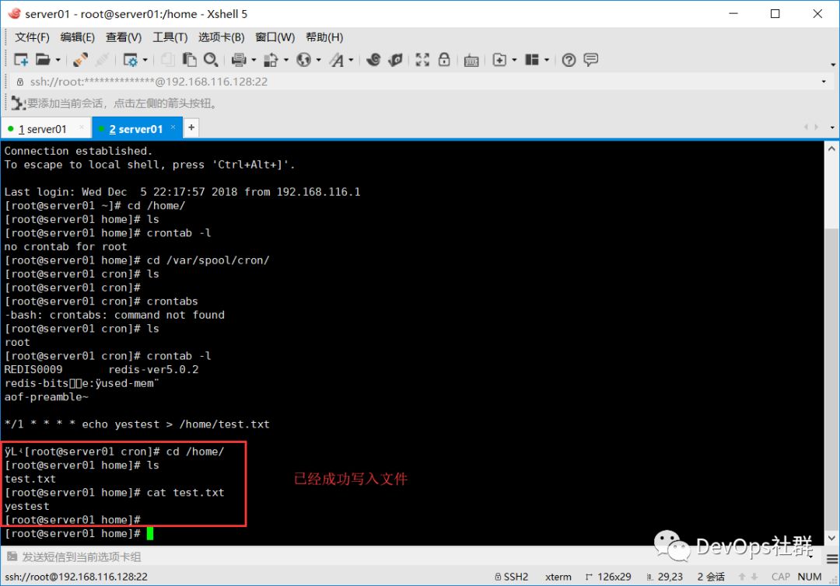Click the grayed Copy icon

tap(168, 60)
